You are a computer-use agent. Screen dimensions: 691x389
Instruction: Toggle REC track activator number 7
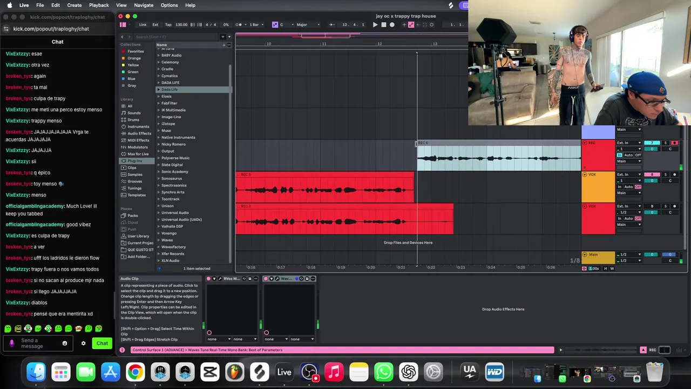click(x=652, y=143)
